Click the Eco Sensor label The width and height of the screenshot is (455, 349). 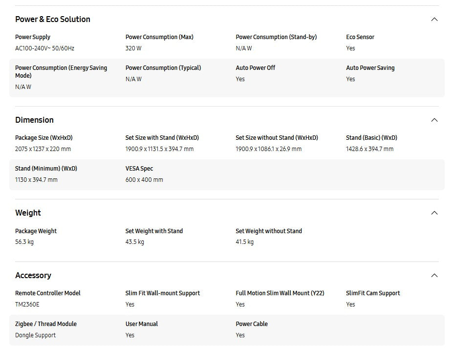(360, 37)
